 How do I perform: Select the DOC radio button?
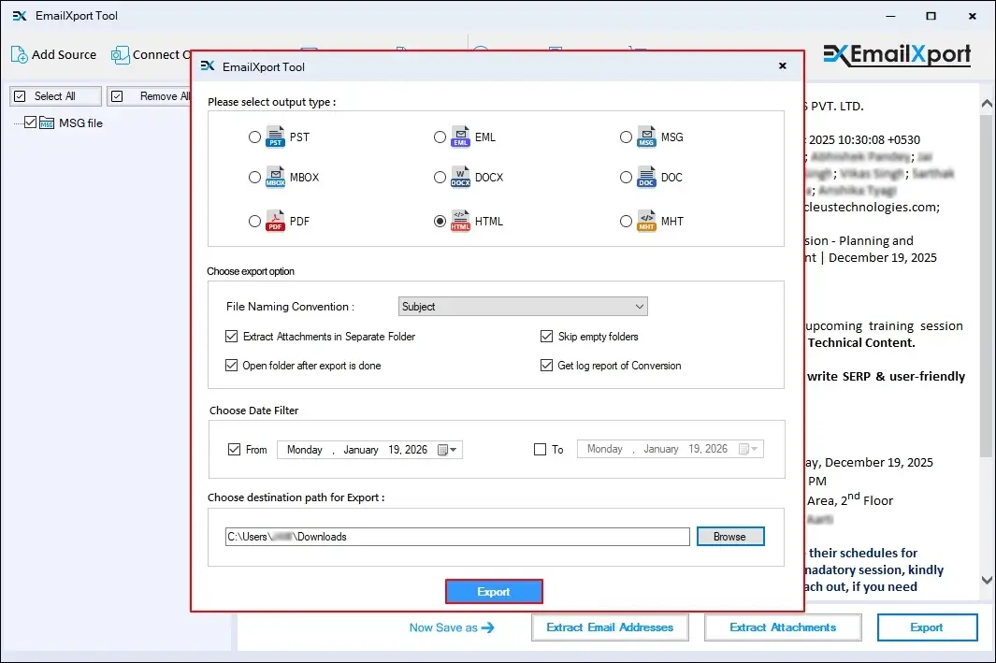coord(626,177)
